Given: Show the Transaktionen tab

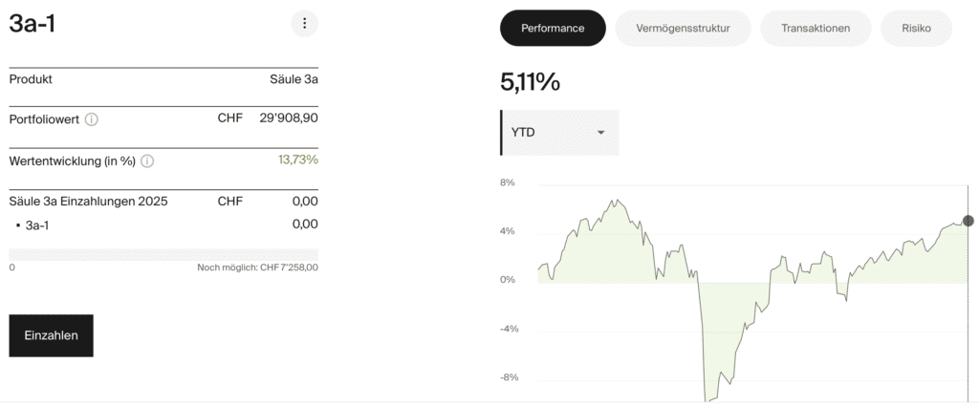Looking at the screenshot, I should tap(816, 29).
